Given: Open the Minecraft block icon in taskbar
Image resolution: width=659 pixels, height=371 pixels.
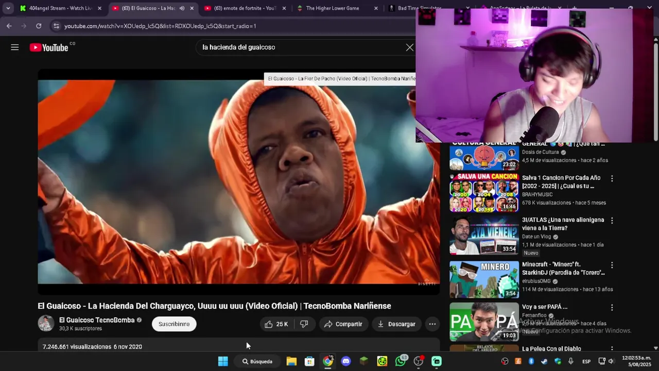Looking at the screenshot, I should (x=364, y=361).
